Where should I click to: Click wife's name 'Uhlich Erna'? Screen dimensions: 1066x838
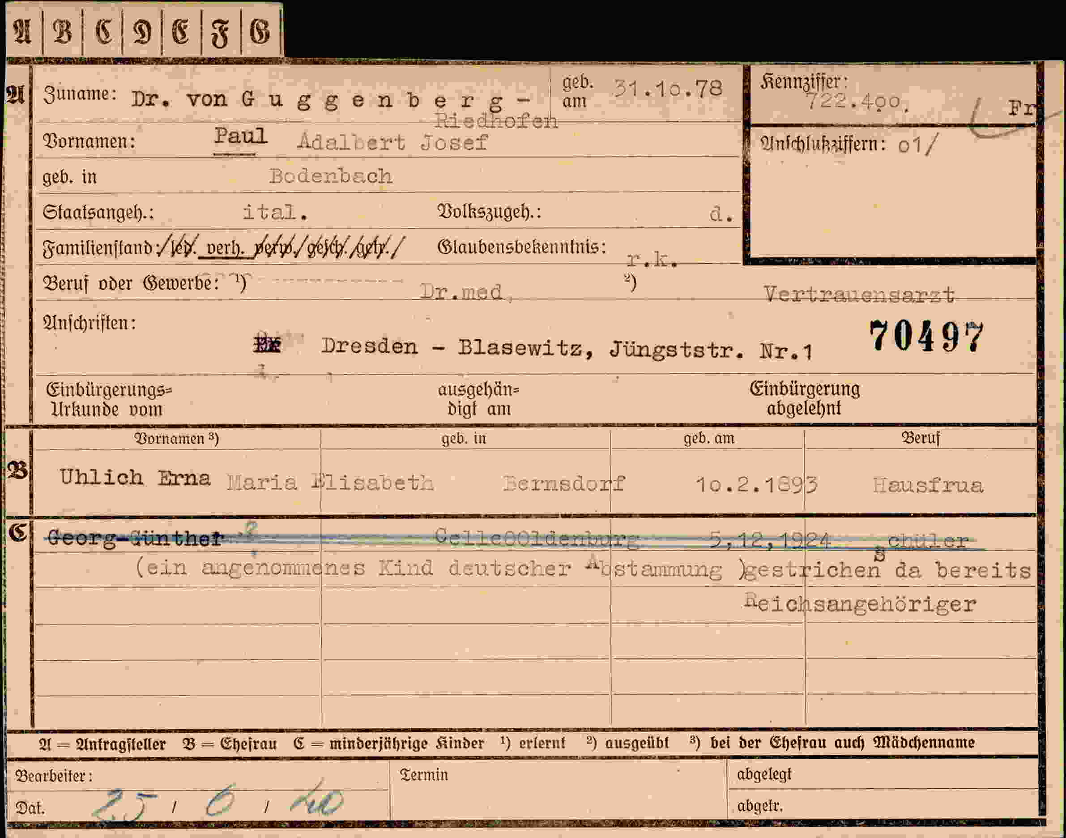coord(136,477)
